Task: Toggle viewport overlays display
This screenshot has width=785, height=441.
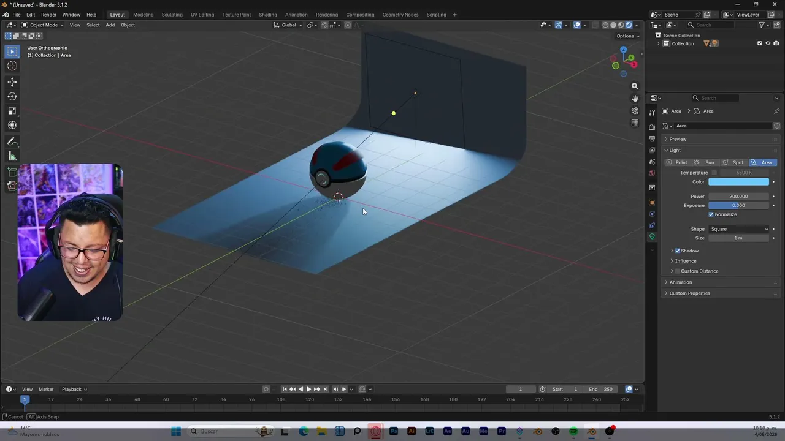Action: pos(577,25)
